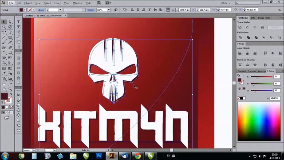Select the Lasso tool
The image size is (284, 160).
click(10, 27)
